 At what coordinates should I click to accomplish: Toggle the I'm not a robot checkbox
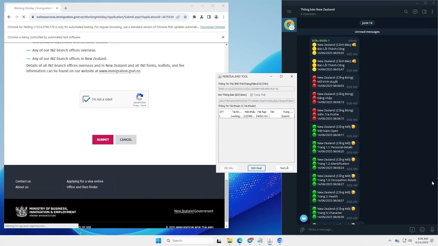pyautogui.click(x=87, y=99)
